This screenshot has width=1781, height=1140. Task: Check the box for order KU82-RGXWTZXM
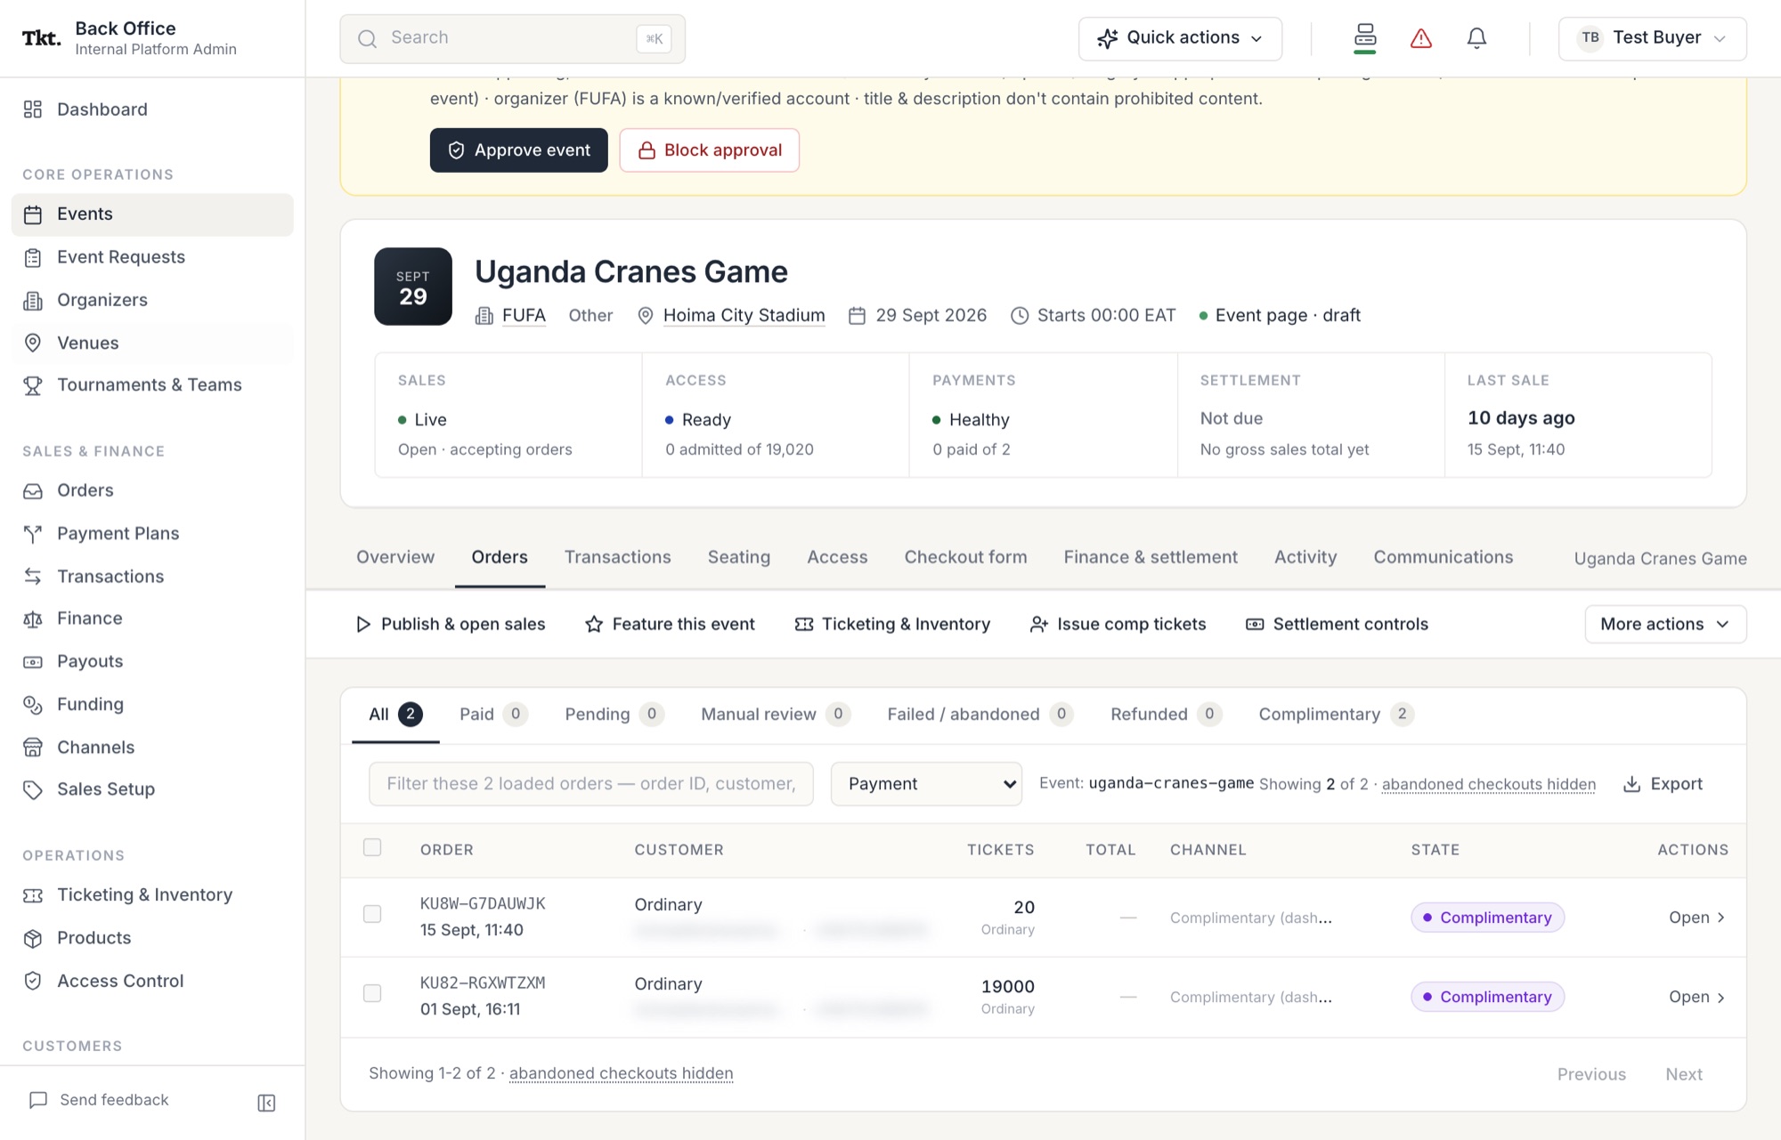tap(372, 993)
